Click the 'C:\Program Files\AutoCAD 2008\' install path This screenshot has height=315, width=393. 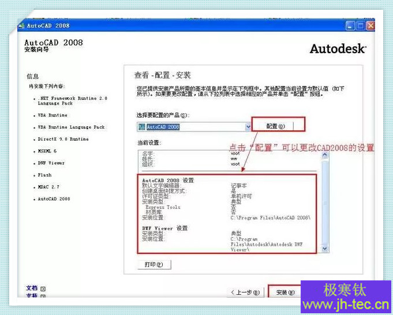(271, 217)
